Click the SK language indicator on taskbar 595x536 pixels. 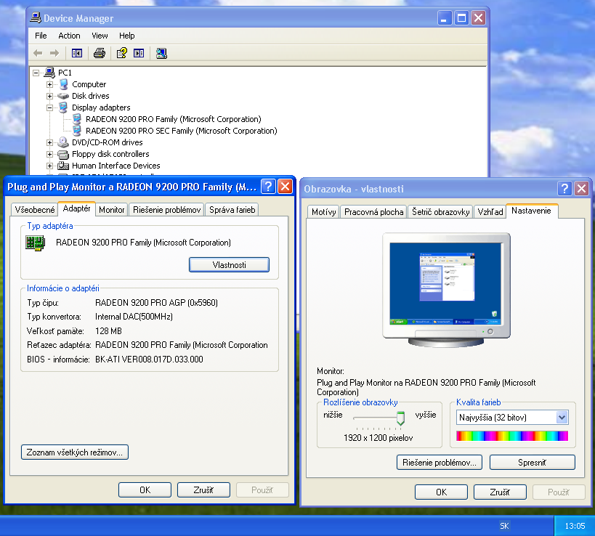click(504, 526)
